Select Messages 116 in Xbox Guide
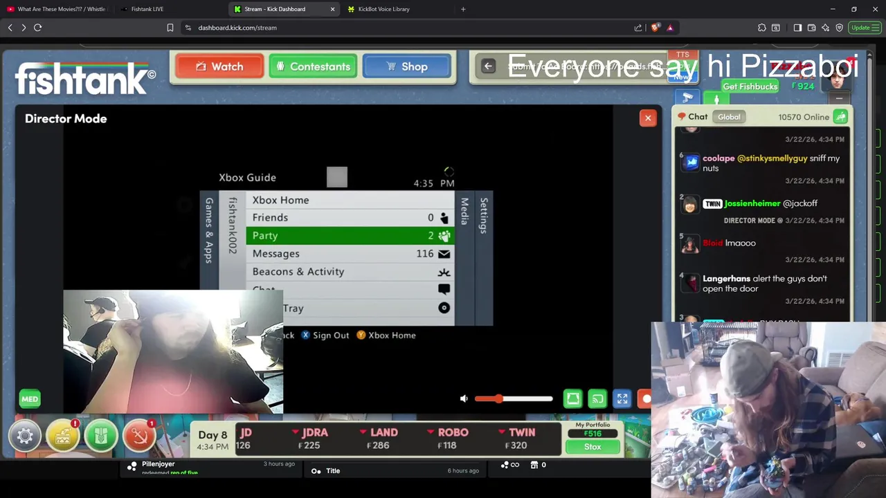Viewport: 886px width, 498px height. click(x=350, y=254)
